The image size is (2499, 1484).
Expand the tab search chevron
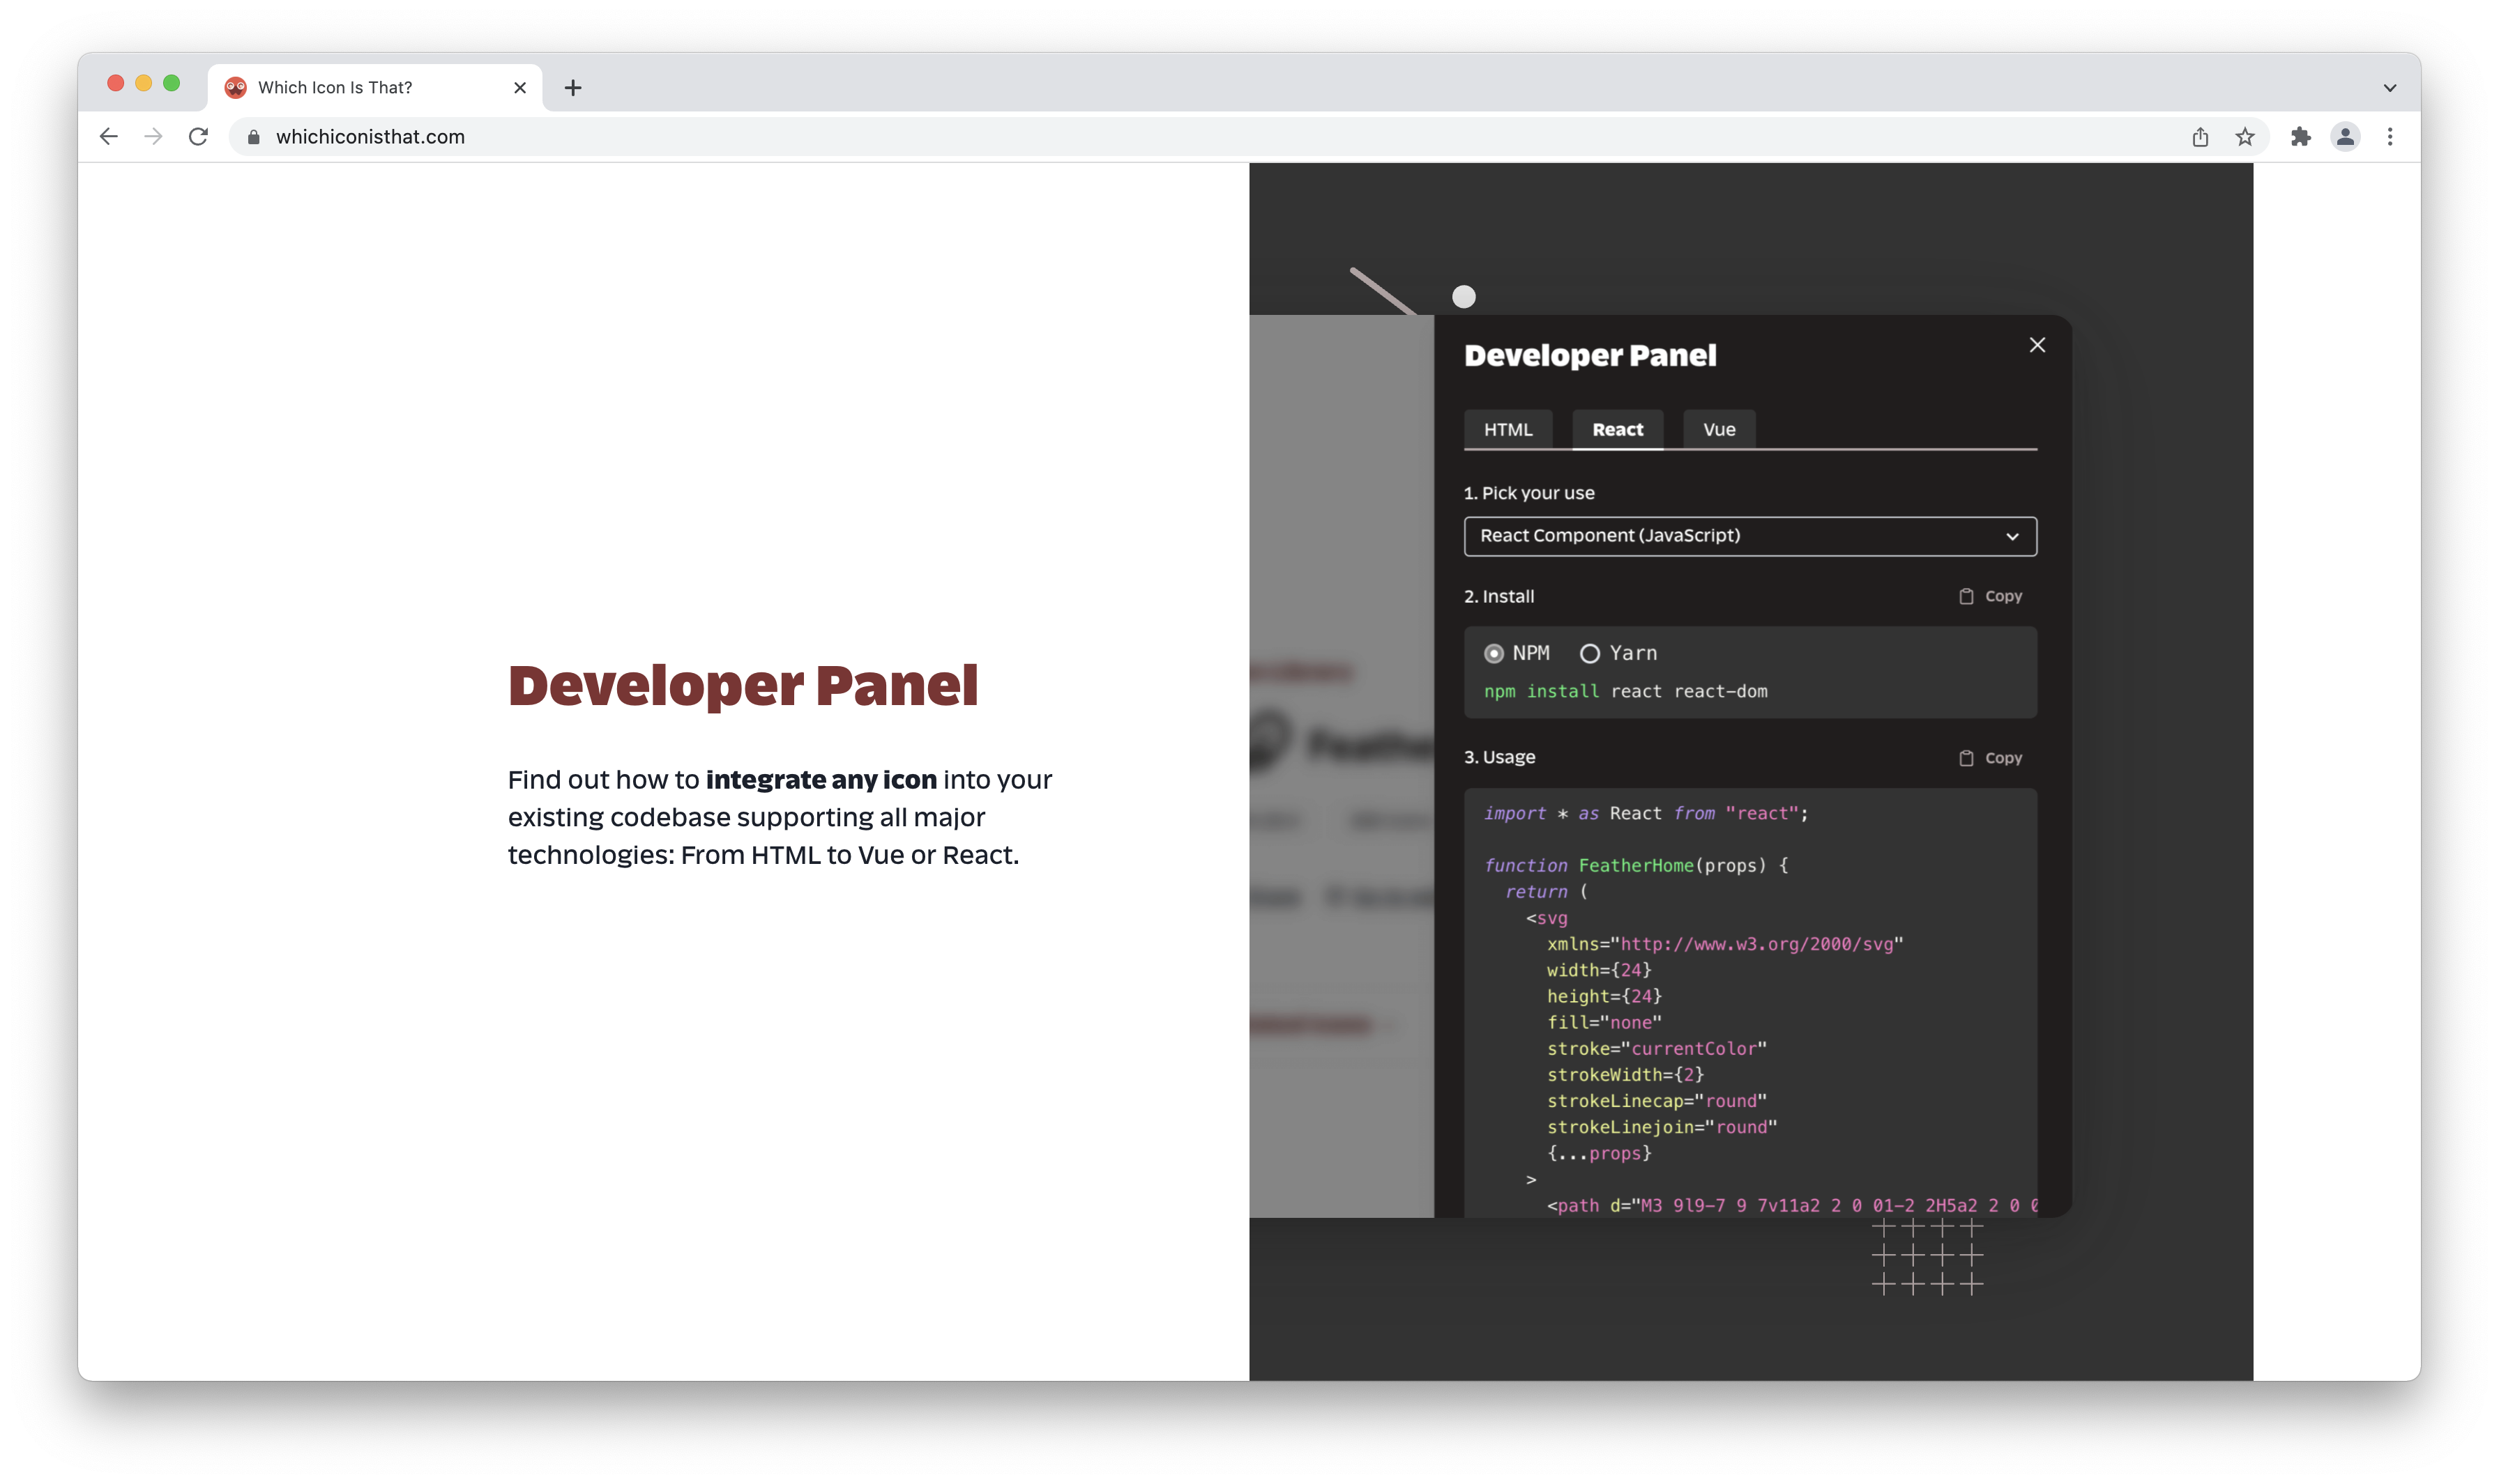2389,88
